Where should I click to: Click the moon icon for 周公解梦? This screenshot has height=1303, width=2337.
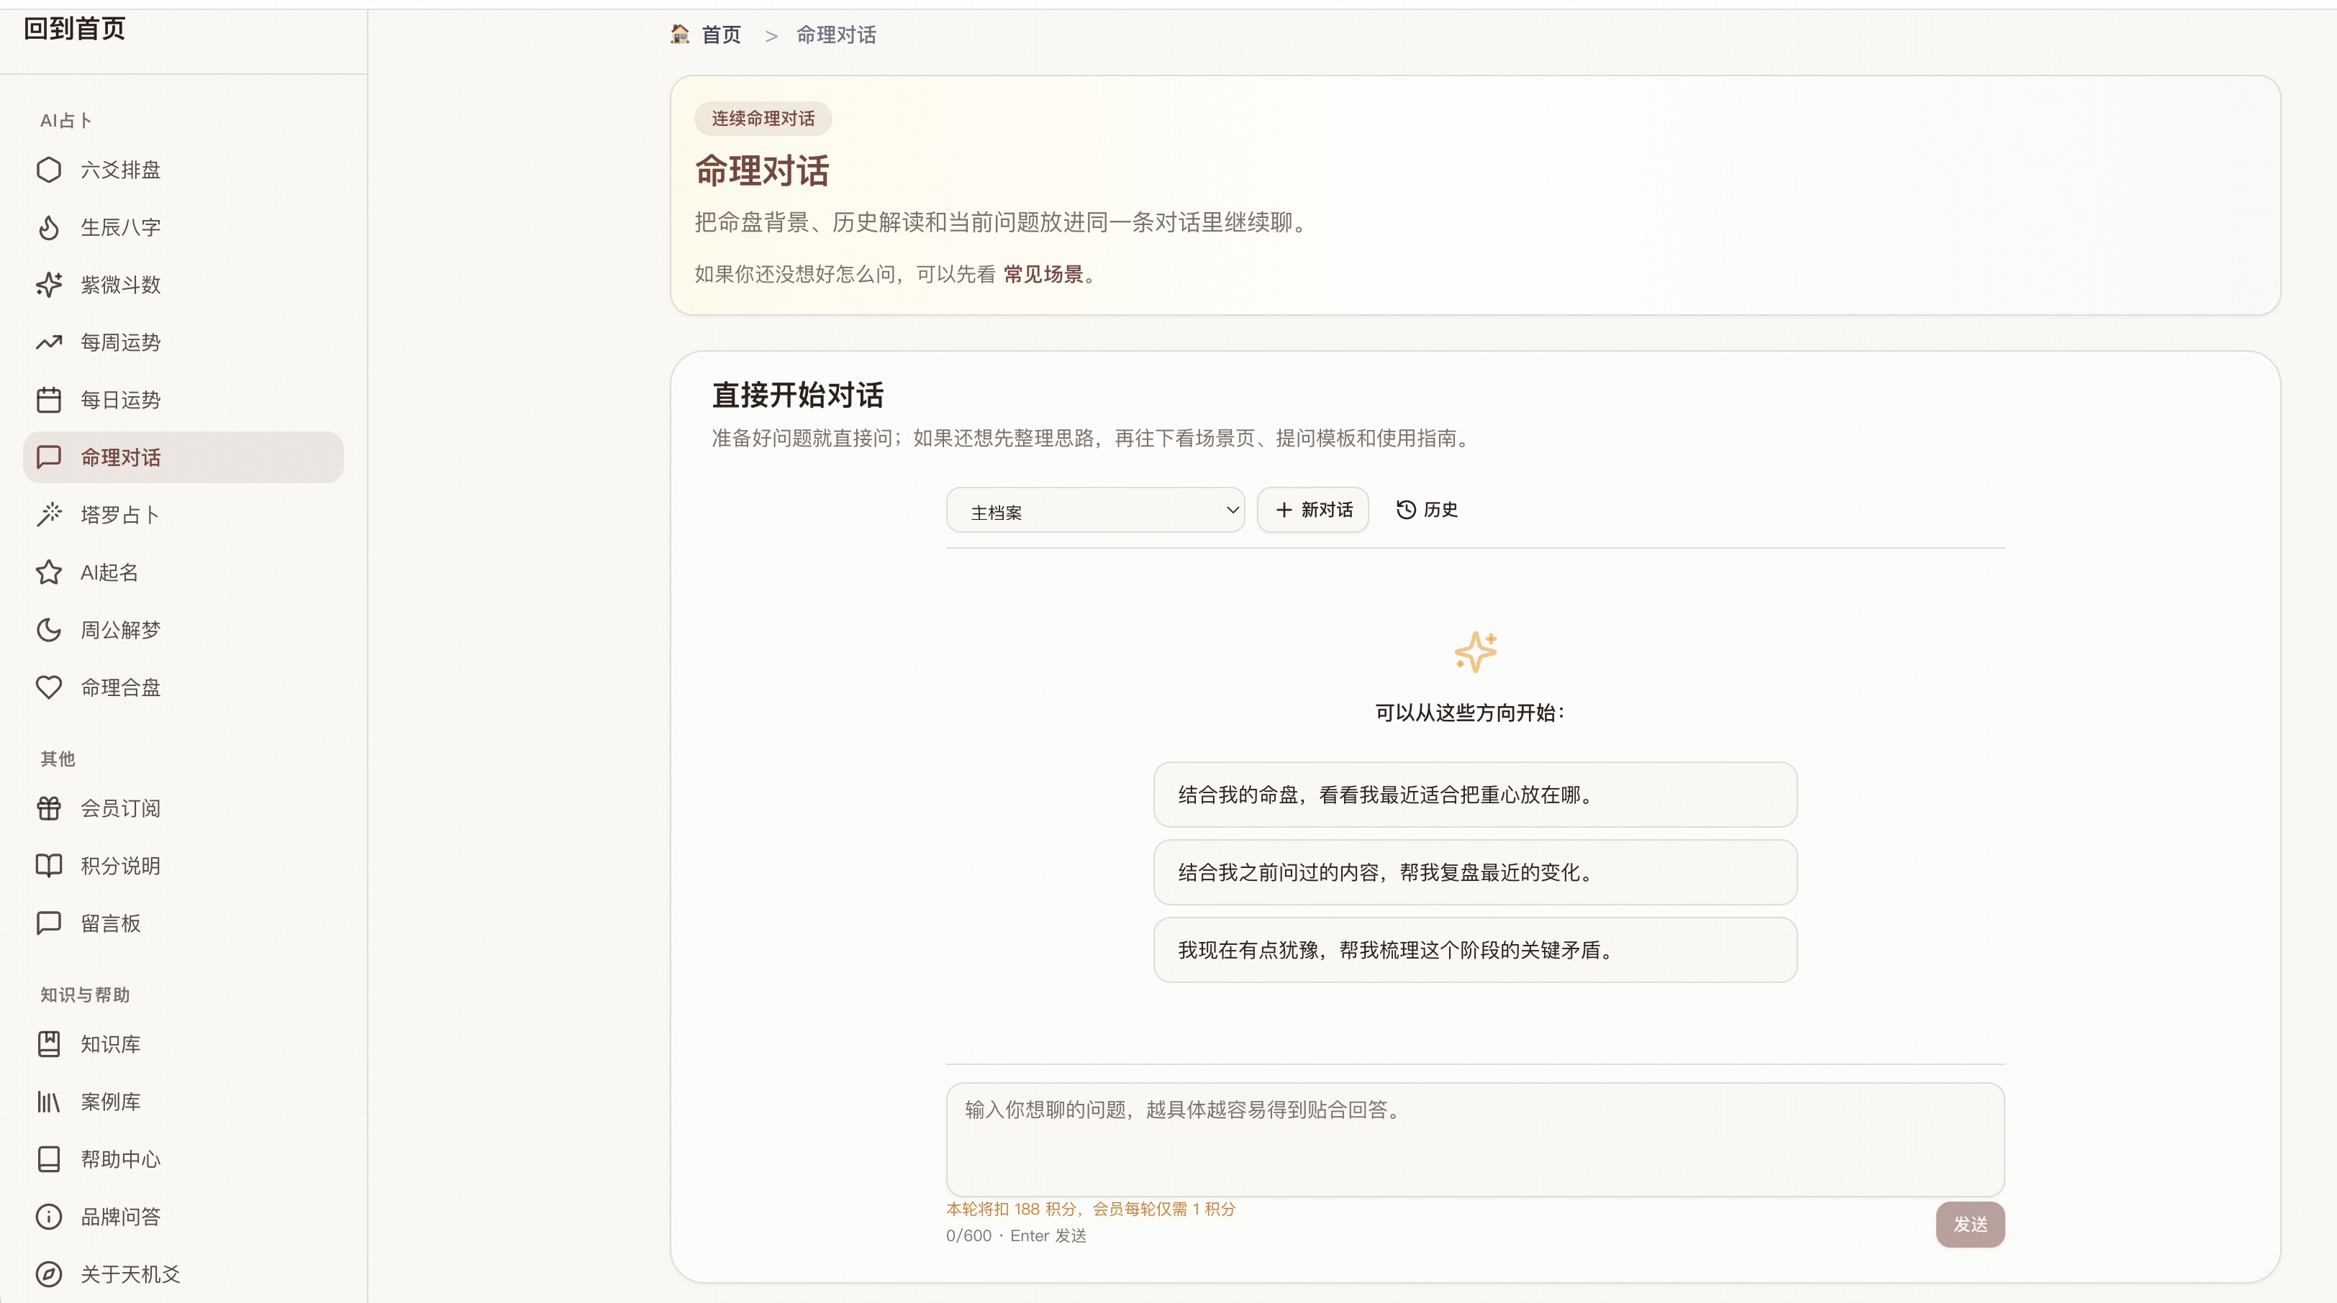coord(49,630)
